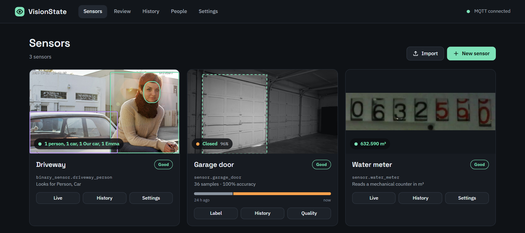Screen dimensions: 525x233
Task: Click the plus icon in New sensor
Action: 456,53
